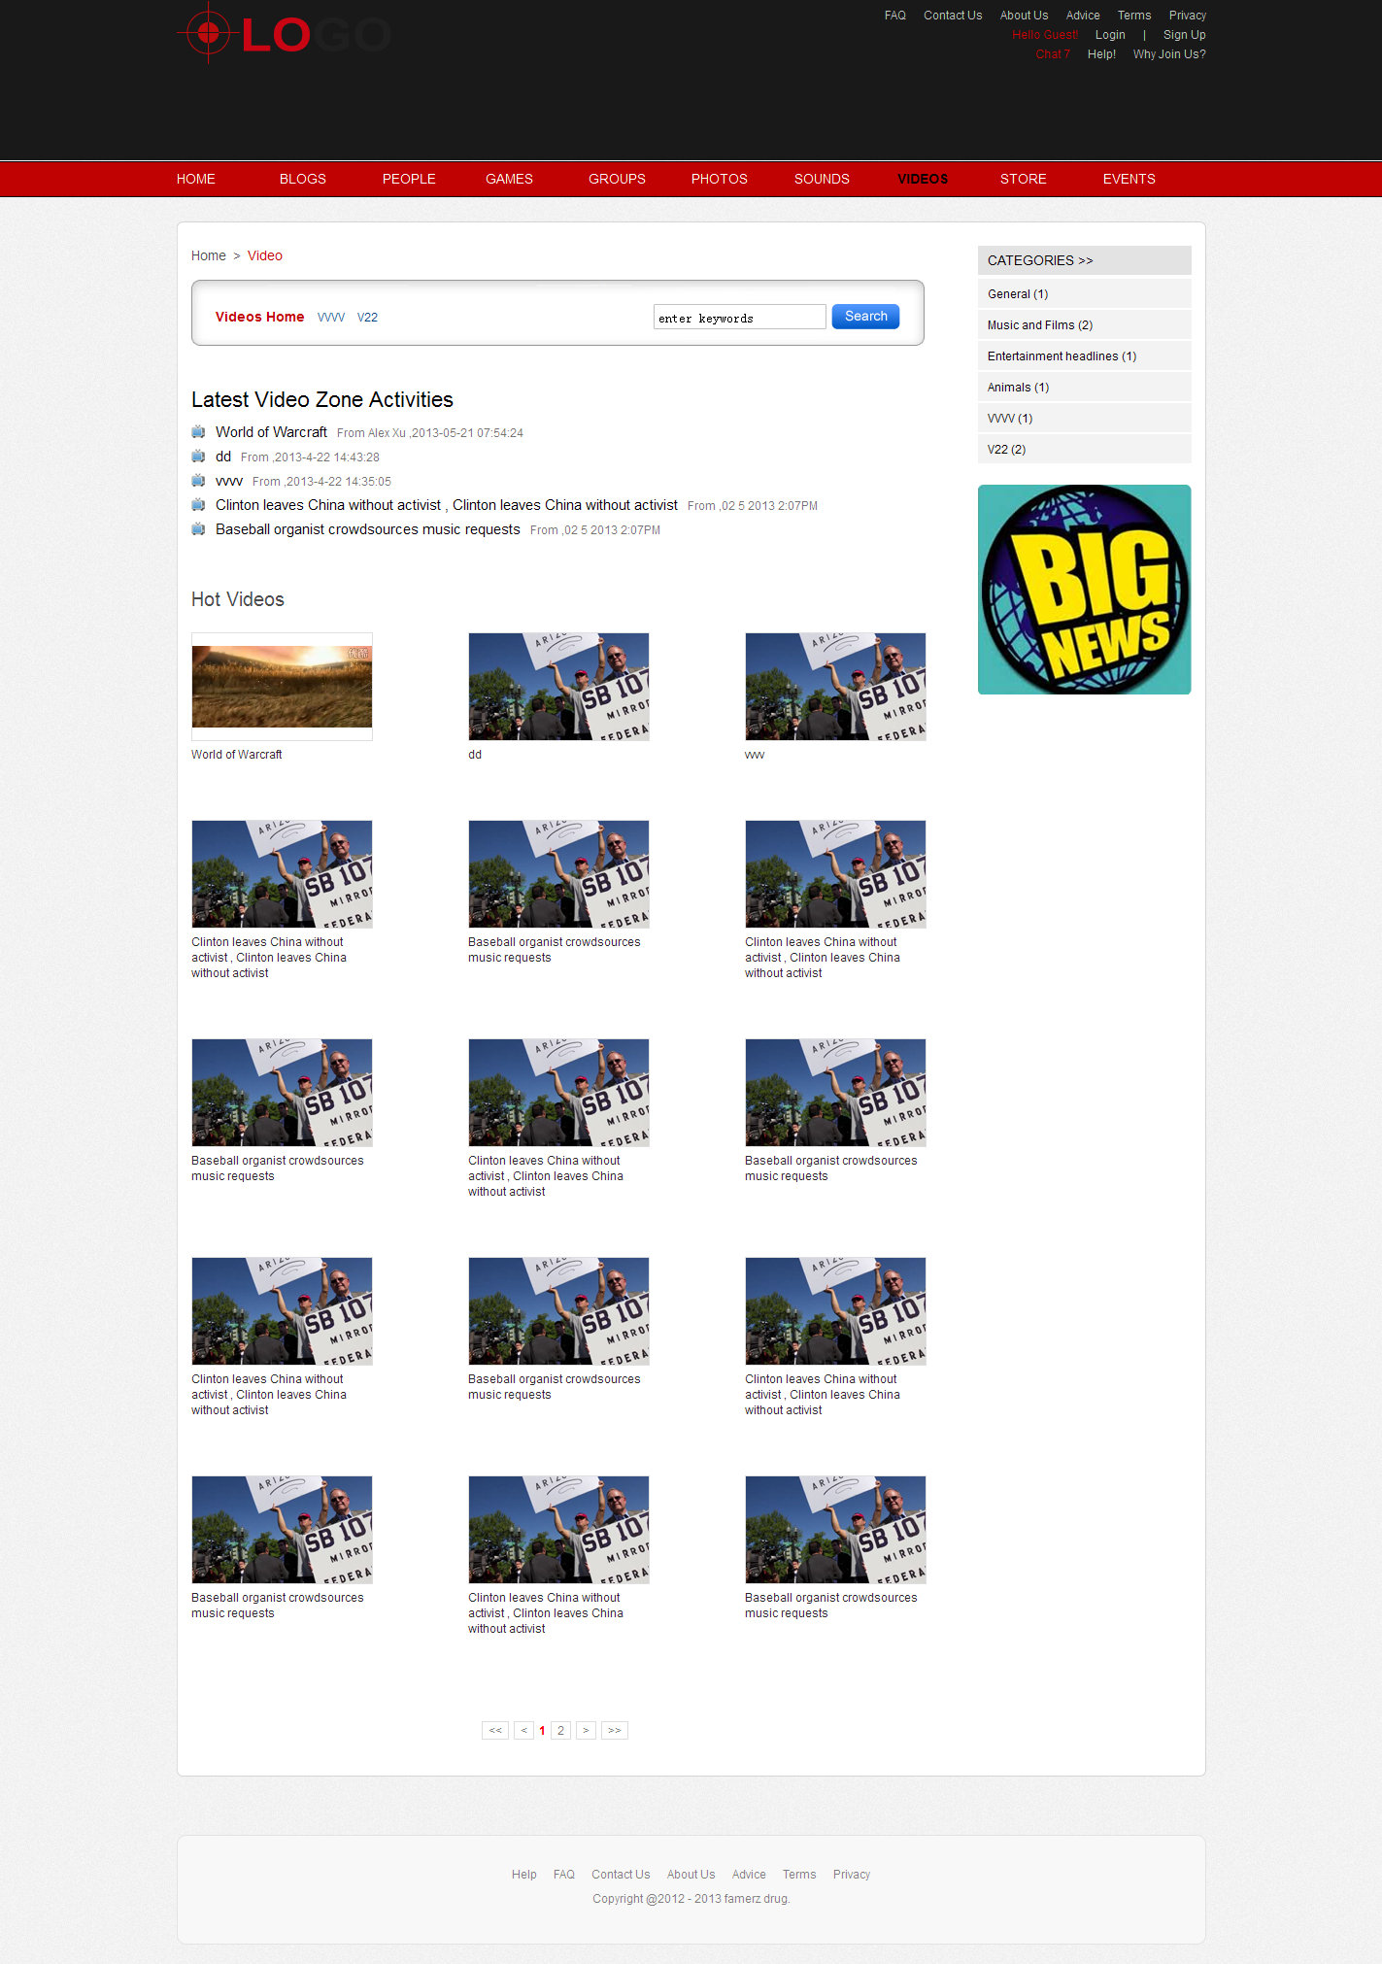Click the video icon beside World of Warcraft activity
Screen dimensions: 1382x1964
(198, 431)
